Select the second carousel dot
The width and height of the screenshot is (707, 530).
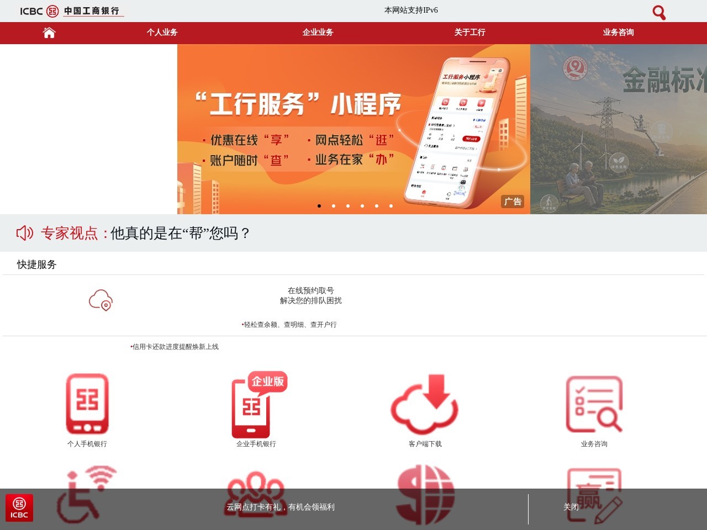pyautogui.click(x=334, y=206)
